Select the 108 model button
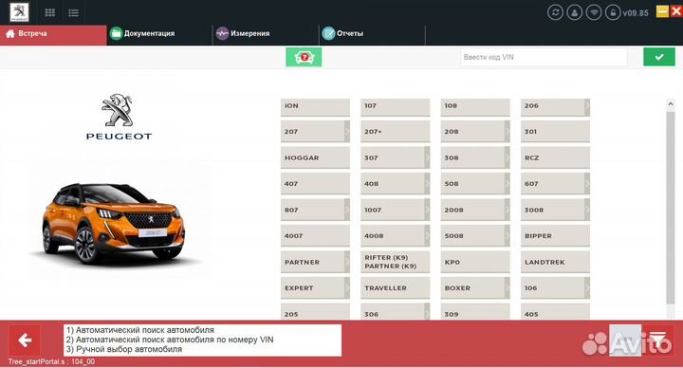 click(475, 106)
